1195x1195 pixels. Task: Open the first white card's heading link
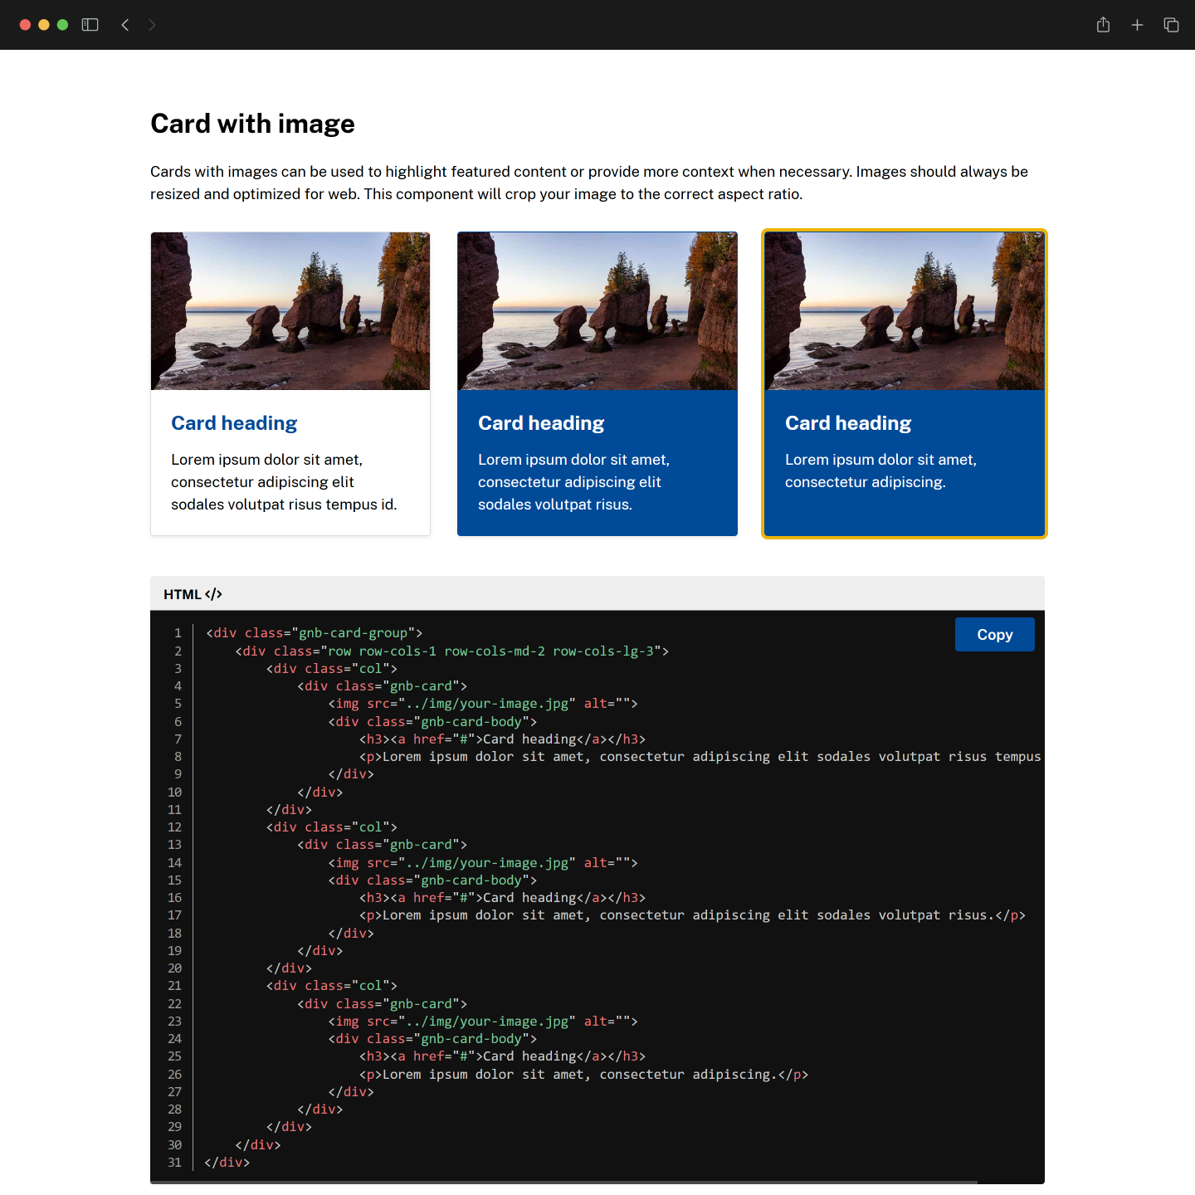pos(234,422)
